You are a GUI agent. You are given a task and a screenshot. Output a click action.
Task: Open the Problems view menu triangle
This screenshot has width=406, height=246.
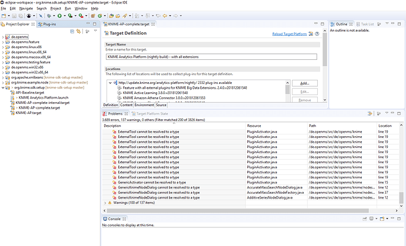(x=387, y=113)
